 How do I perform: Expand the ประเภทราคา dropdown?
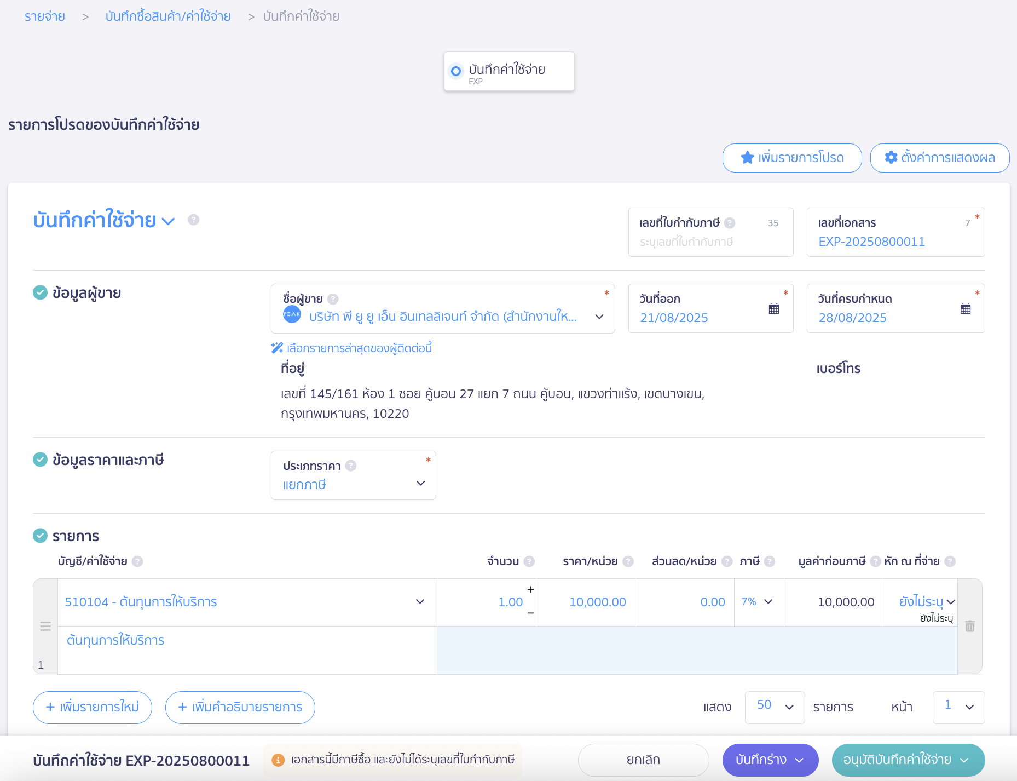point(420,483)
